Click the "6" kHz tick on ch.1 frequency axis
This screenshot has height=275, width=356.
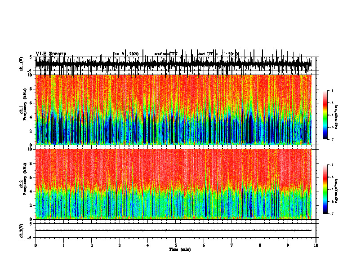tap(31, 103)
